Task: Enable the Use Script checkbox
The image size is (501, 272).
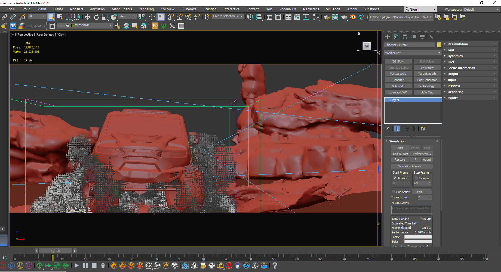Action: pos(394,192)
